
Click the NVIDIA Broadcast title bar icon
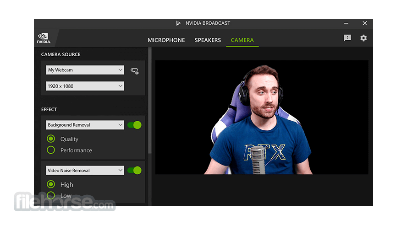click(x=178, y=23)
